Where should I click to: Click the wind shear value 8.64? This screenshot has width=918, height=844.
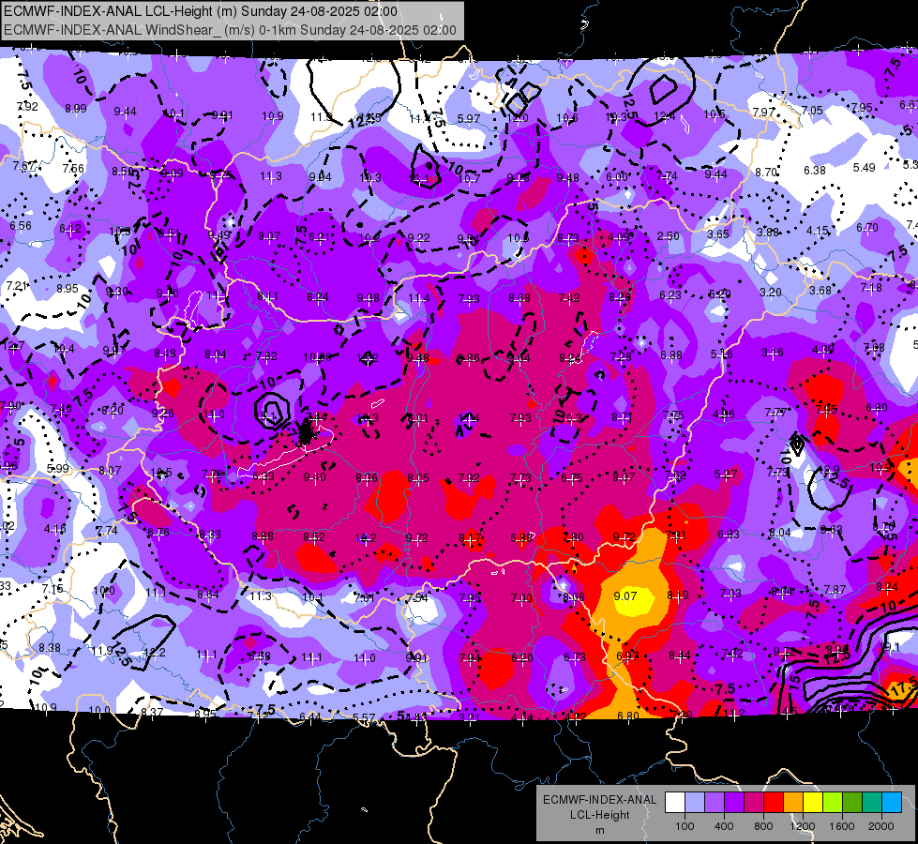(x=208, y=595)
